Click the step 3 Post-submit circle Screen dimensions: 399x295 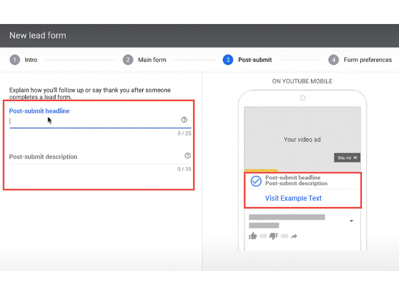click(228, 59)
